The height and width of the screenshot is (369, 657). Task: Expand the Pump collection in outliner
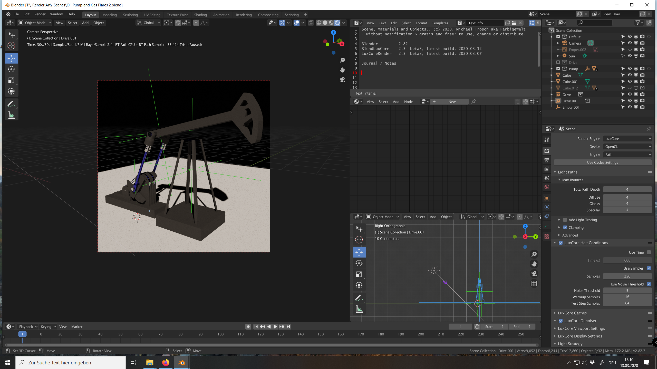[552, 69]
